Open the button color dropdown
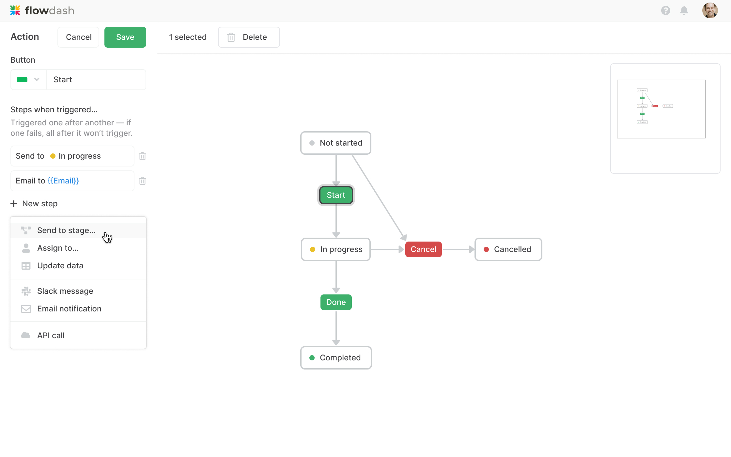The width and height of the screenshot is (731, 457). pyautogui.click(x=37, y=80)
